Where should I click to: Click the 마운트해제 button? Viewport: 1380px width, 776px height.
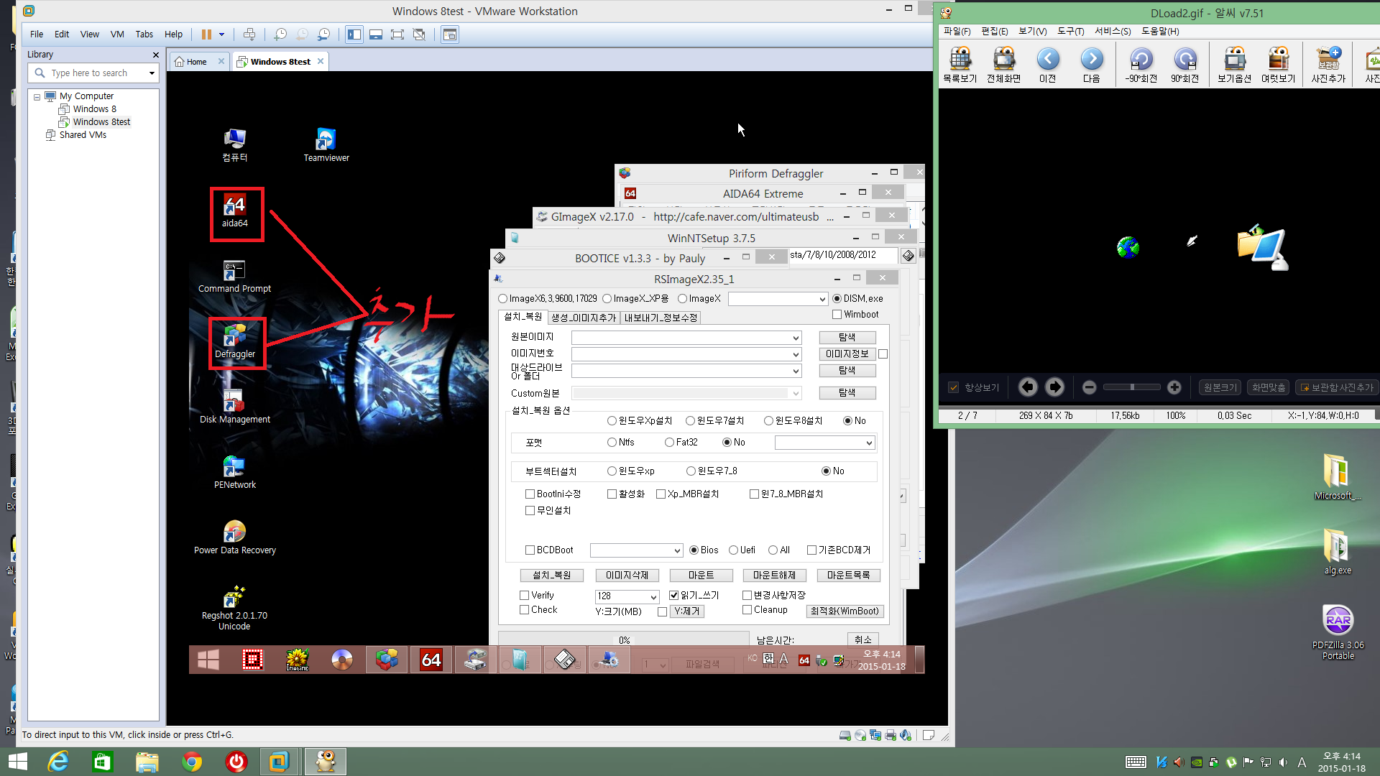click(774, 576)
